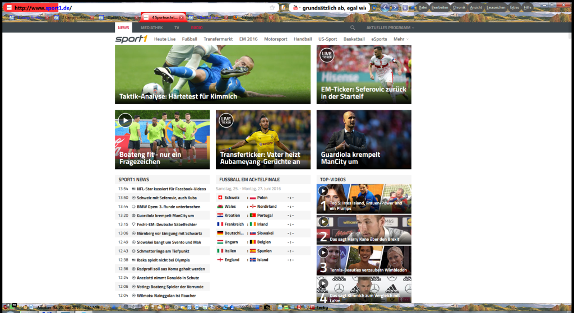Image resolution: width=574 pixels, height=313 pixels.
Task: Select the 4 Sportnachri... browser tab
Action: 164,17
